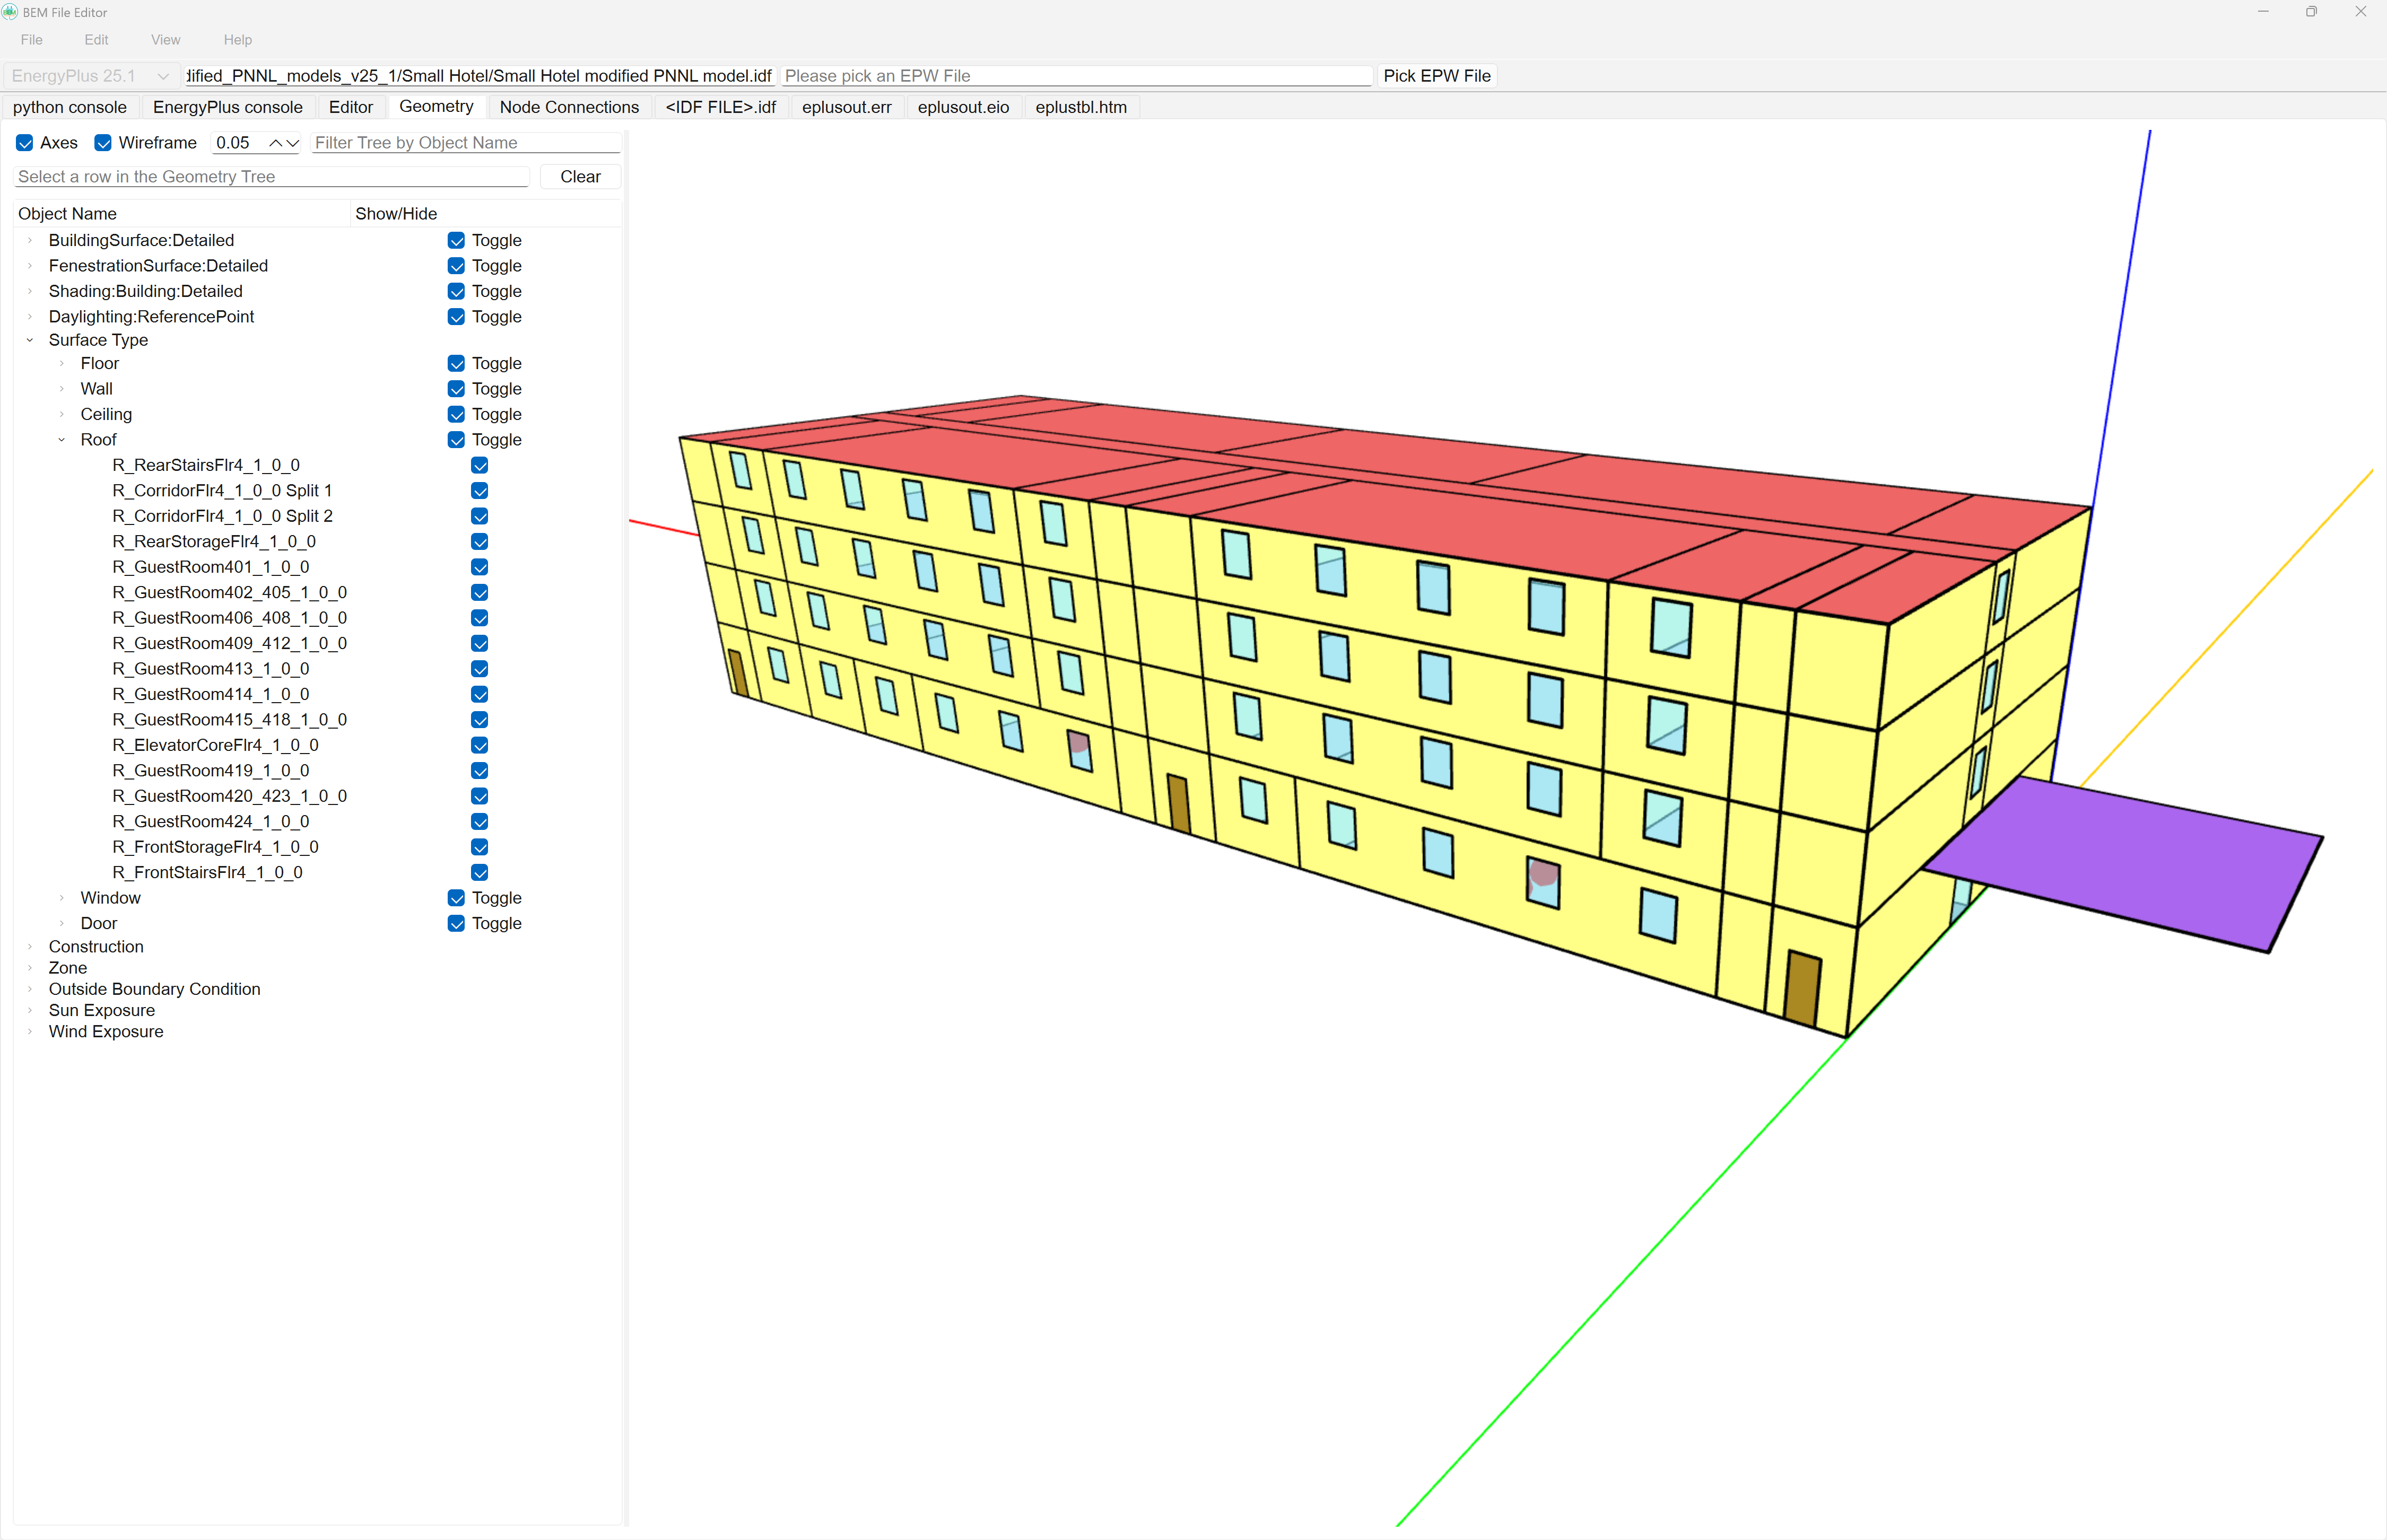Open the EnergyPlus 25.1 version dropdown

pyautogui.click(x=91, y=76)
